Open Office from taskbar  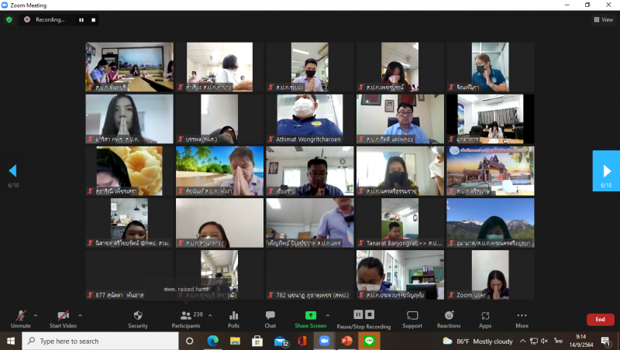pos(302,341)
